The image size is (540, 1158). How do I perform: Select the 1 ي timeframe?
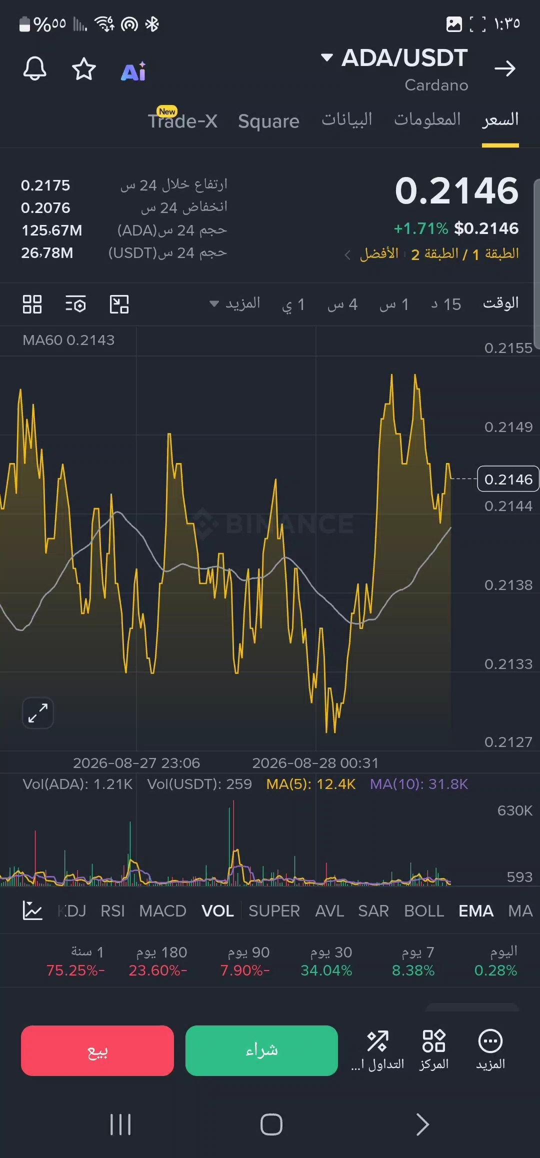293,304
